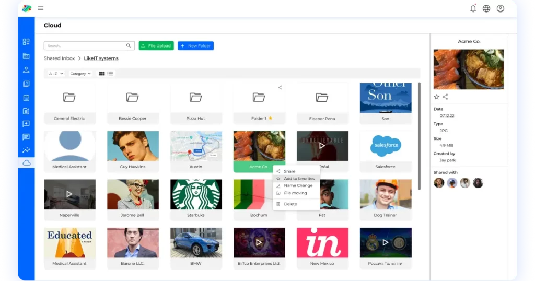The image size is (535, 281).
Task: Go to Shared Inbox breadcrumb
Action: click(x=59, y=58)
